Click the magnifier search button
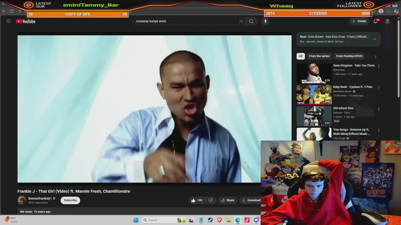 (x=251, y=21)
